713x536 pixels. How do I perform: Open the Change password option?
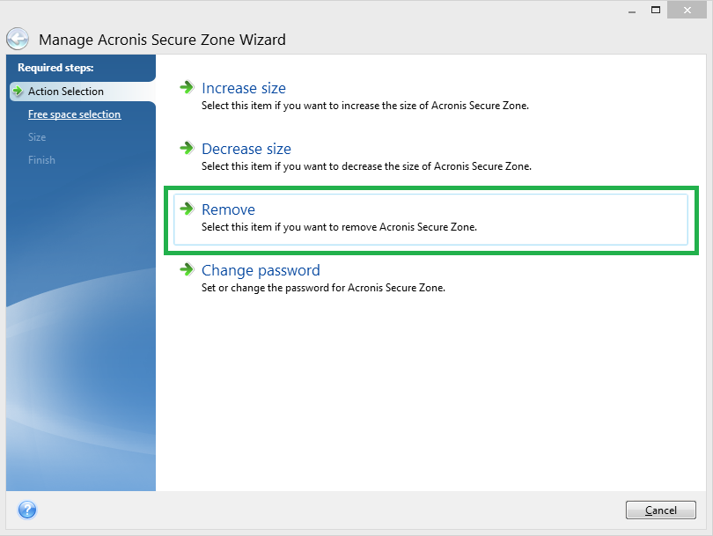(261, 270)
